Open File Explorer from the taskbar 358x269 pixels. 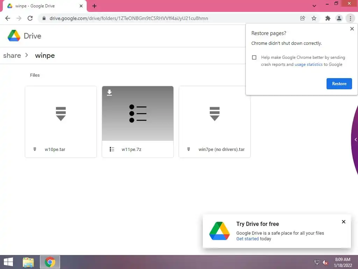[x=28, y=262]
